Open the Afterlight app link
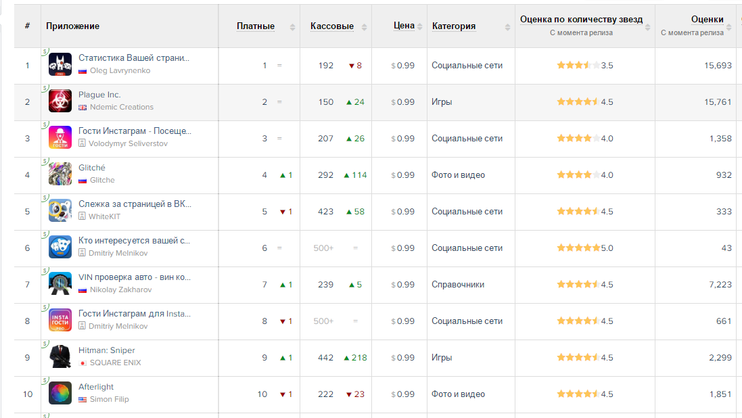Screen dimensions: 742x418 pyautogui.click(x=96, y=387)
